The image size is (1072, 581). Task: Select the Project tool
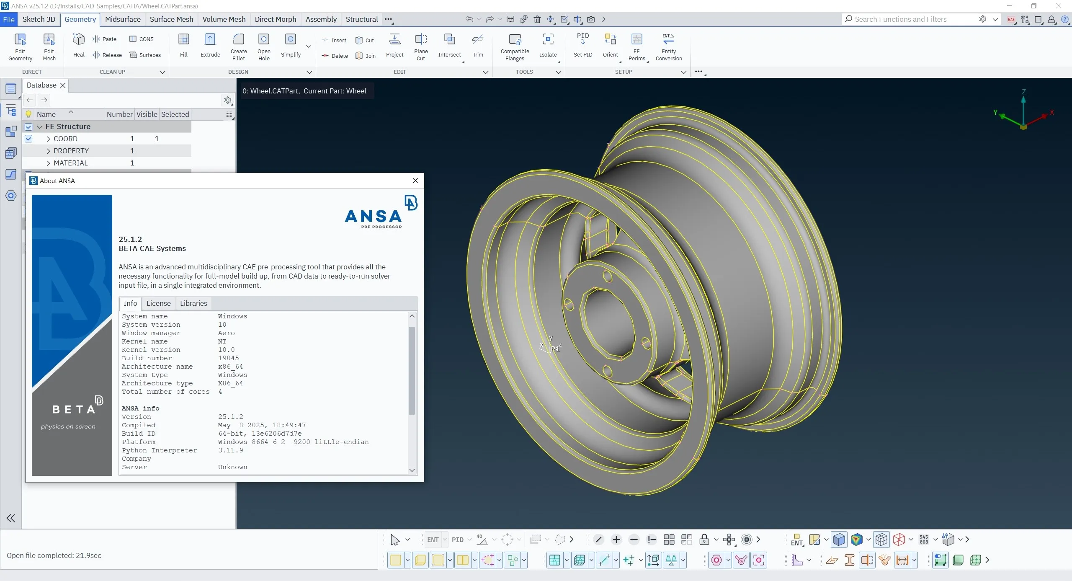click(394, 45)
